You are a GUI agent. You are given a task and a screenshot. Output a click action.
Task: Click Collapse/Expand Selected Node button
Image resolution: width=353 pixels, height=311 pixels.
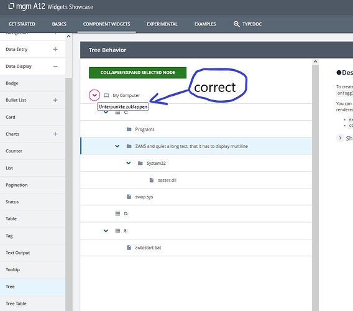(x=137, y=73)
